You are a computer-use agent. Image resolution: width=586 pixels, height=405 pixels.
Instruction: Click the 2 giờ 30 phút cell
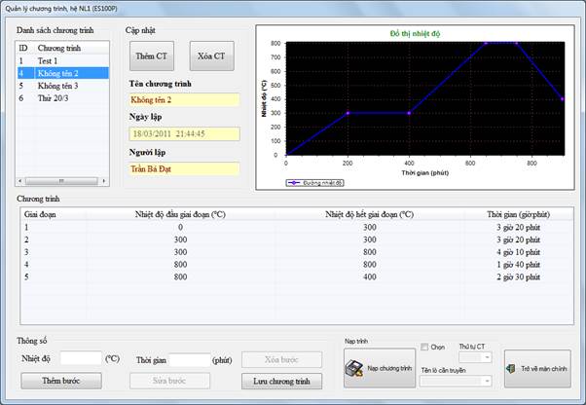click(518, 276)
